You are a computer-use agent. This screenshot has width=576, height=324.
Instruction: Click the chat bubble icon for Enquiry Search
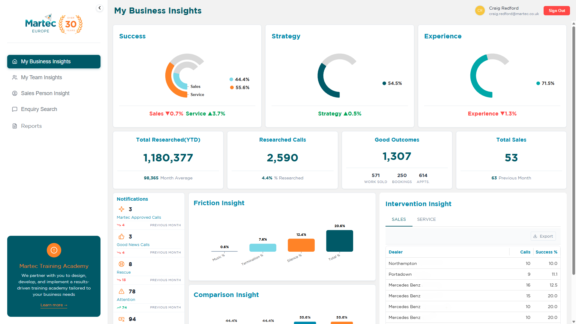pos(15,109)
